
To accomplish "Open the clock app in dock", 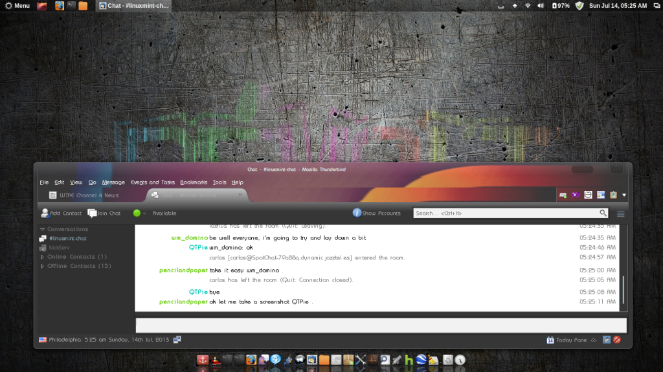I will point(460,360).
